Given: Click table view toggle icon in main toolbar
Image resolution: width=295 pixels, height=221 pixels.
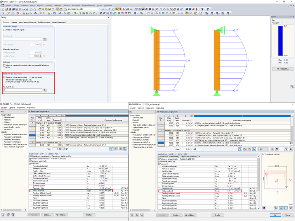Looking at the screenshot, I should pos(61,9).
